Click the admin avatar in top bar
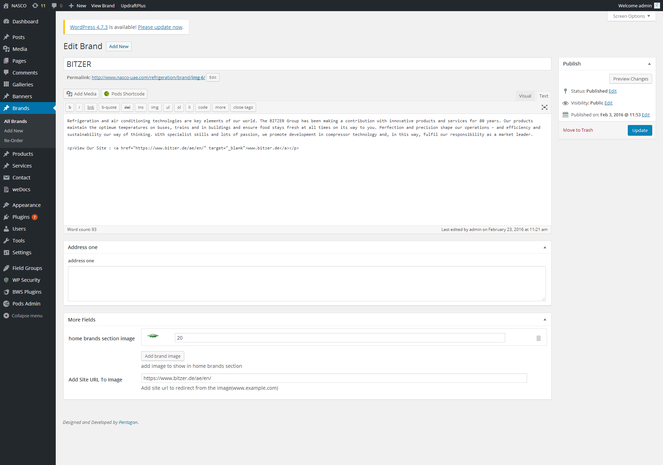663x465 pixels. tap(657, 6)
